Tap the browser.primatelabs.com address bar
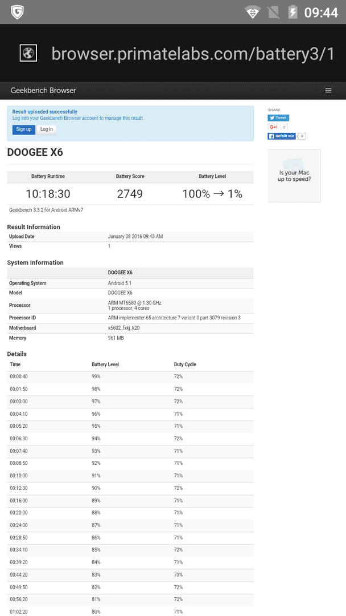This screenshot has width=346, height=616. tap(193, 54)
